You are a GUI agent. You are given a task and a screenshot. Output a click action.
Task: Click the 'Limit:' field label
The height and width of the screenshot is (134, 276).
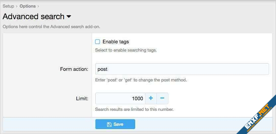coord(82,98)
